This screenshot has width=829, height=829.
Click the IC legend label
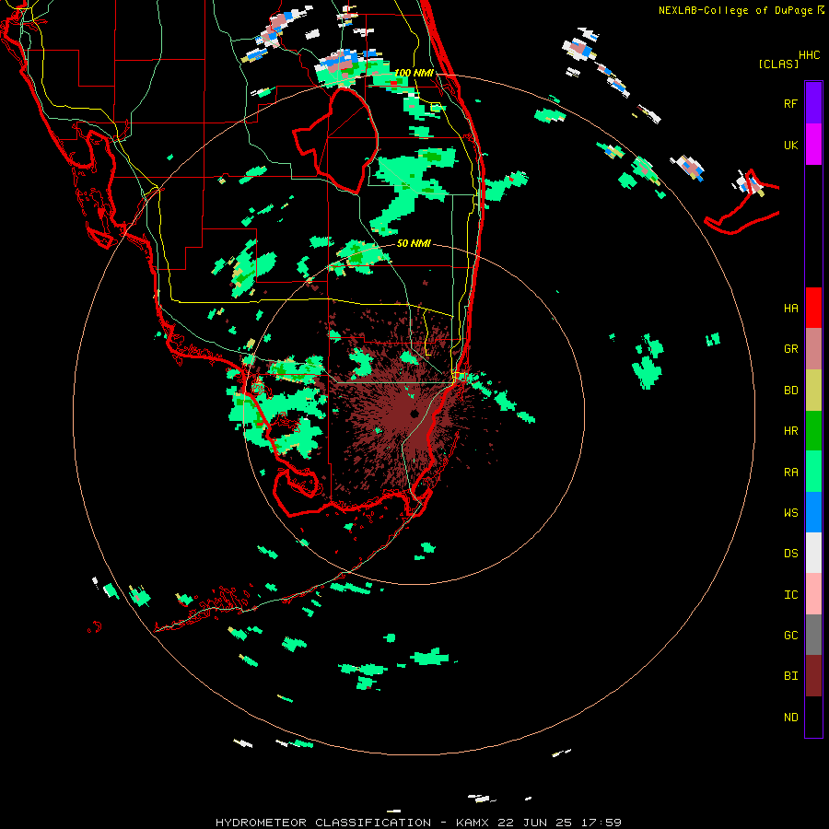790,595
